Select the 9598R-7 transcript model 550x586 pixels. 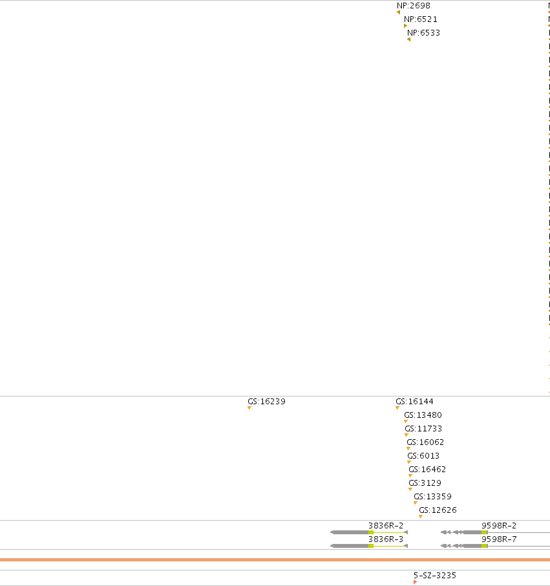(x=495, y=546)
